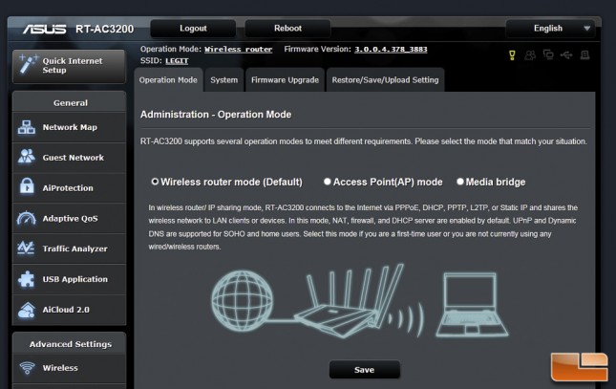Click the Advanced Settings section header
The image size is (616, 389).
coord(70,344)
